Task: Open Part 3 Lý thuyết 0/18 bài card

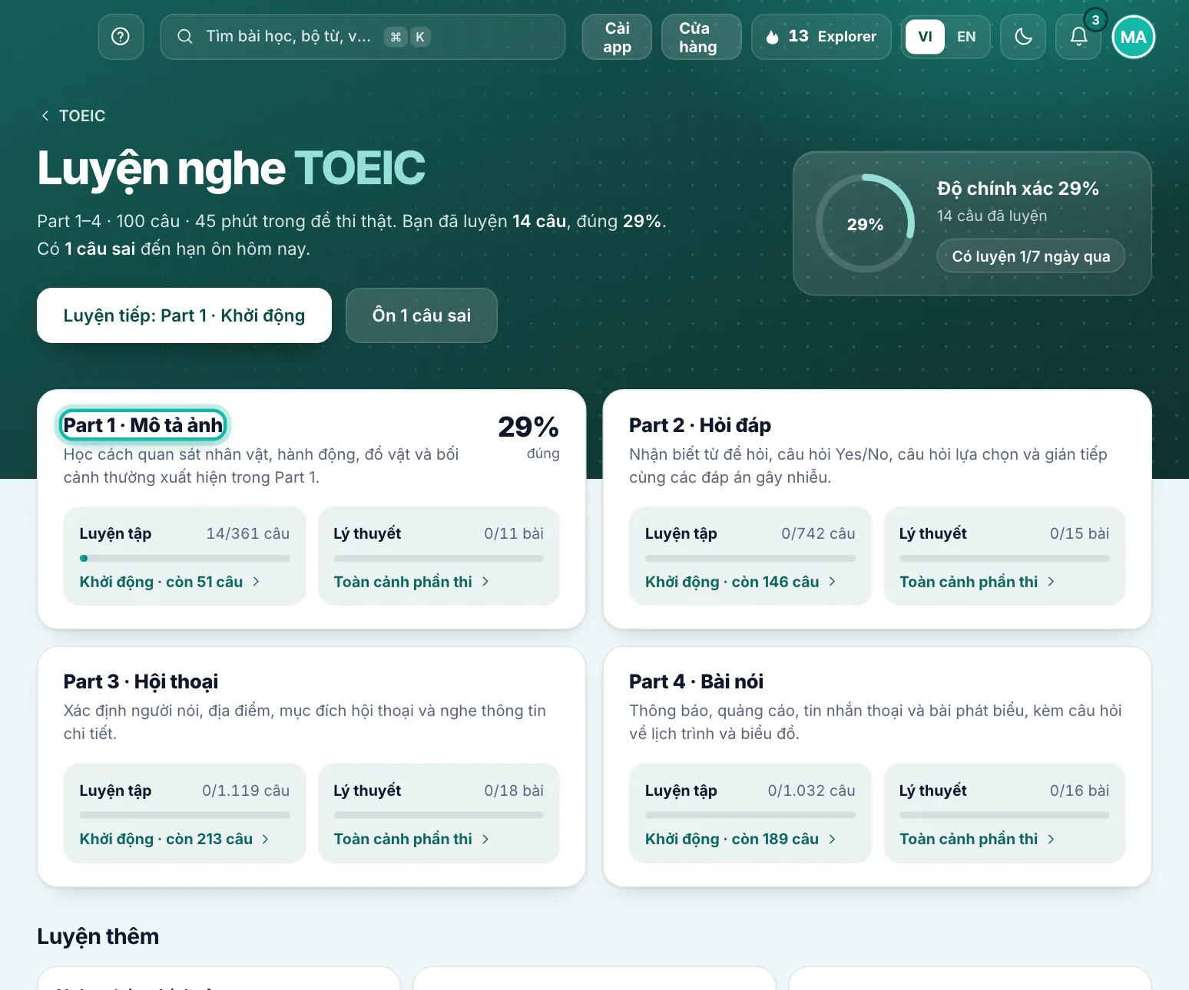Action: click(439, 813)
